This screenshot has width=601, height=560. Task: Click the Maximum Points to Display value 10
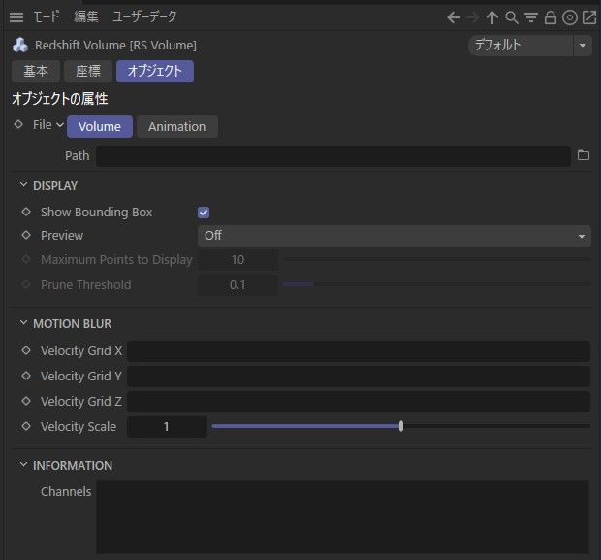coord(237,260)
